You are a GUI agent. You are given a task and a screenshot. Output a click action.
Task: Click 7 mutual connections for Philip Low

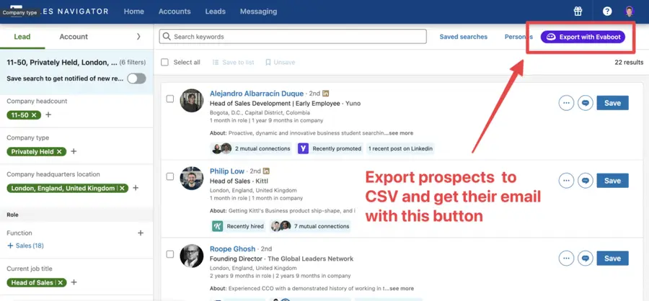pos(310,226)
